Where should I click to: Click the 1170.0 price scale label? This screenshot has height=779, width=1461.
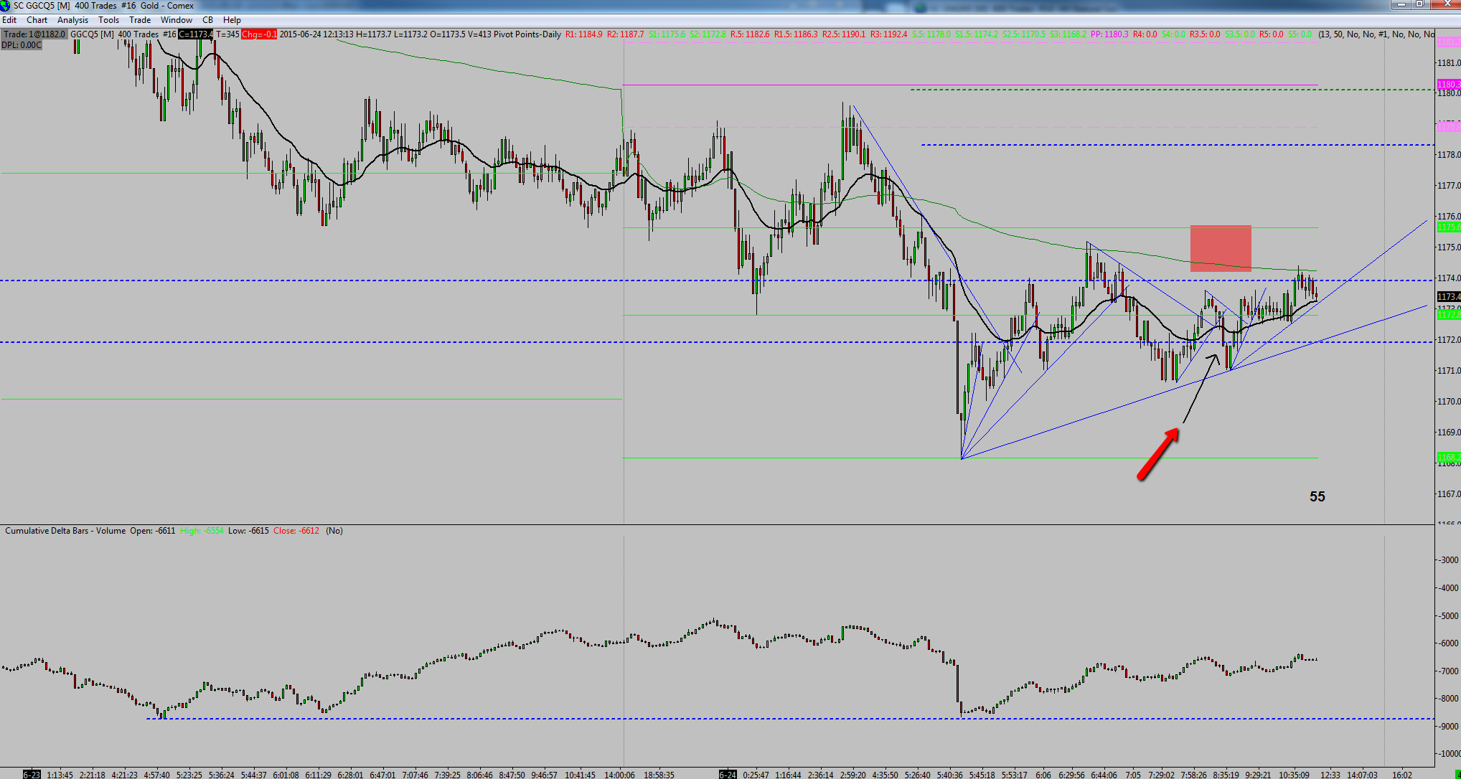pos(1449,402)
